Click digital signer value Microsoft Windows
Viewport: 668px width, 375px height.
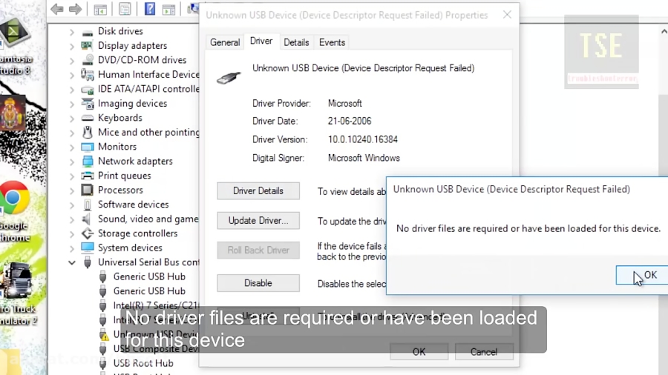tap(364, 158)
